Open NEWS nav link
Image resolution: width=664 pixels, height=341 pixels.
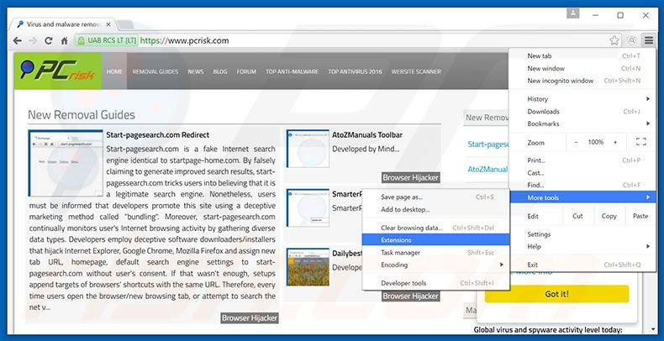point(196,71)
